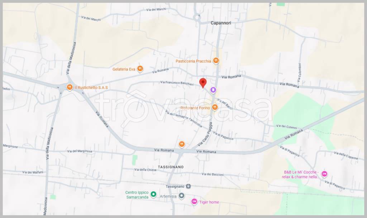
Task: Click the unlabeled orange restaurant icon on Via Romana
Action: pos(182,144)
